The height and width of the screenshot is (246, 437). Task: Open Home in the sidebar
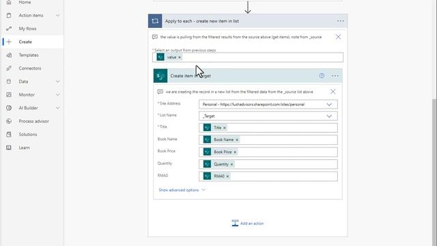click(25, 2)
